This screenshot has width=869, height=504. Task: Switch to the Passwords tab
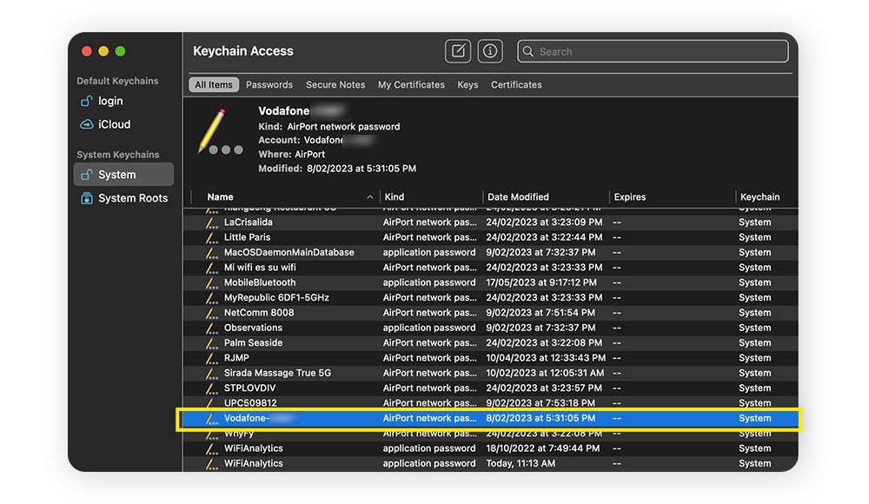point(269,85)
